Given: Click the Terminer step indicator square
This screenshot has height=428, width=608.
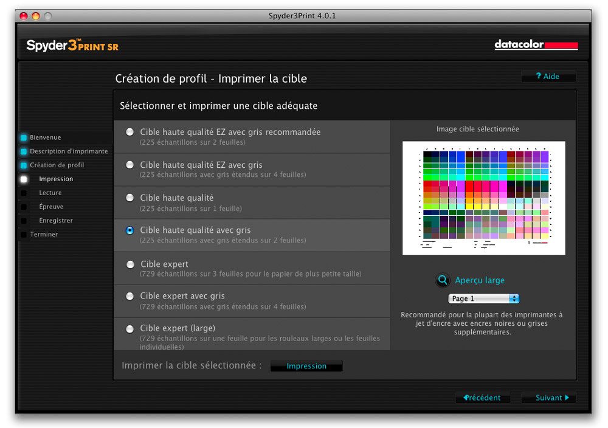Looking at the screenshot, I should pos(24,235).
